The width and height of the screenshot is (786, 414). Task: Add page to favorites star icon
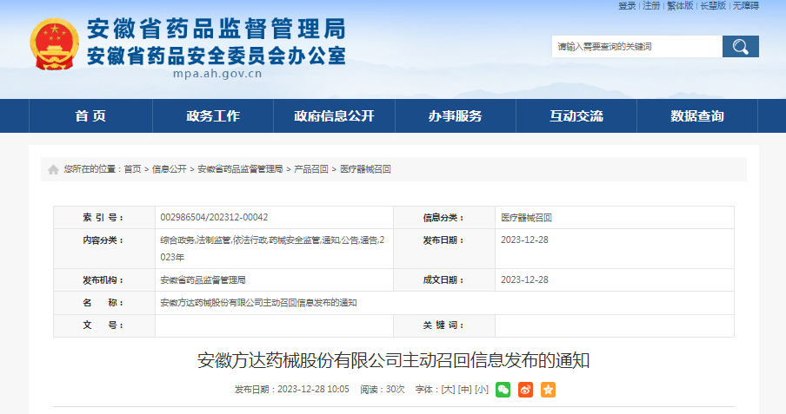(x=548, y=390)
